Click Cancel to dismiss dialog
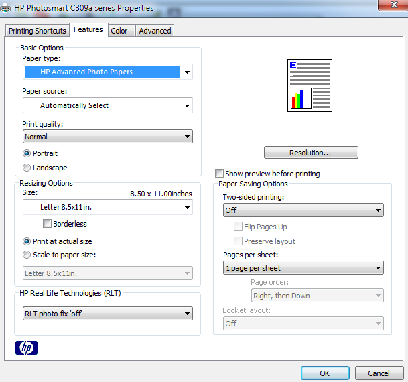 point(379,373)
